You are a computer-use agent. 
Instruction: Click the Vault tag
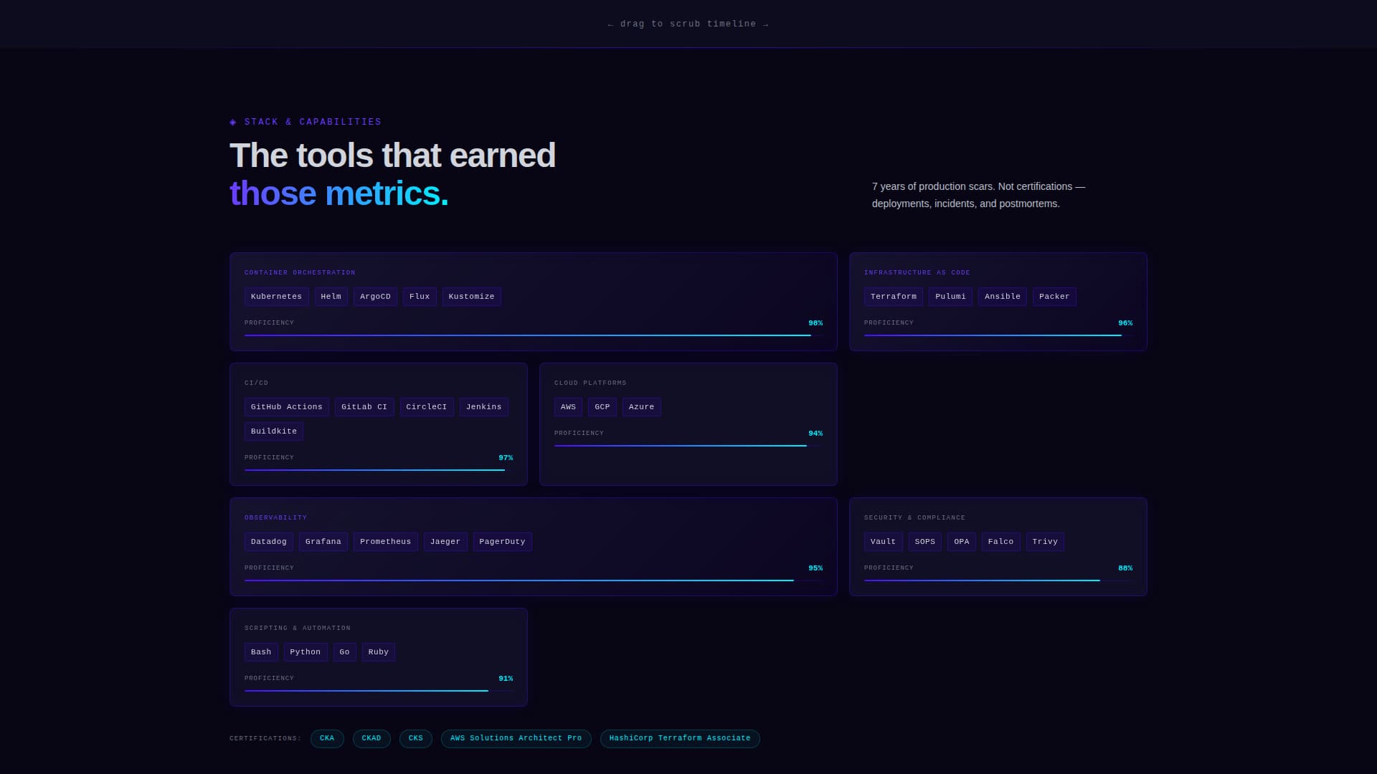pos(884,542)
